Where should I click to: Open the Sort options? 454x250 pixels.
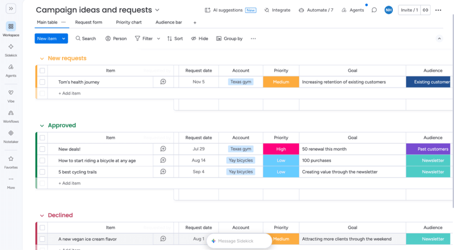coord(175,39)
